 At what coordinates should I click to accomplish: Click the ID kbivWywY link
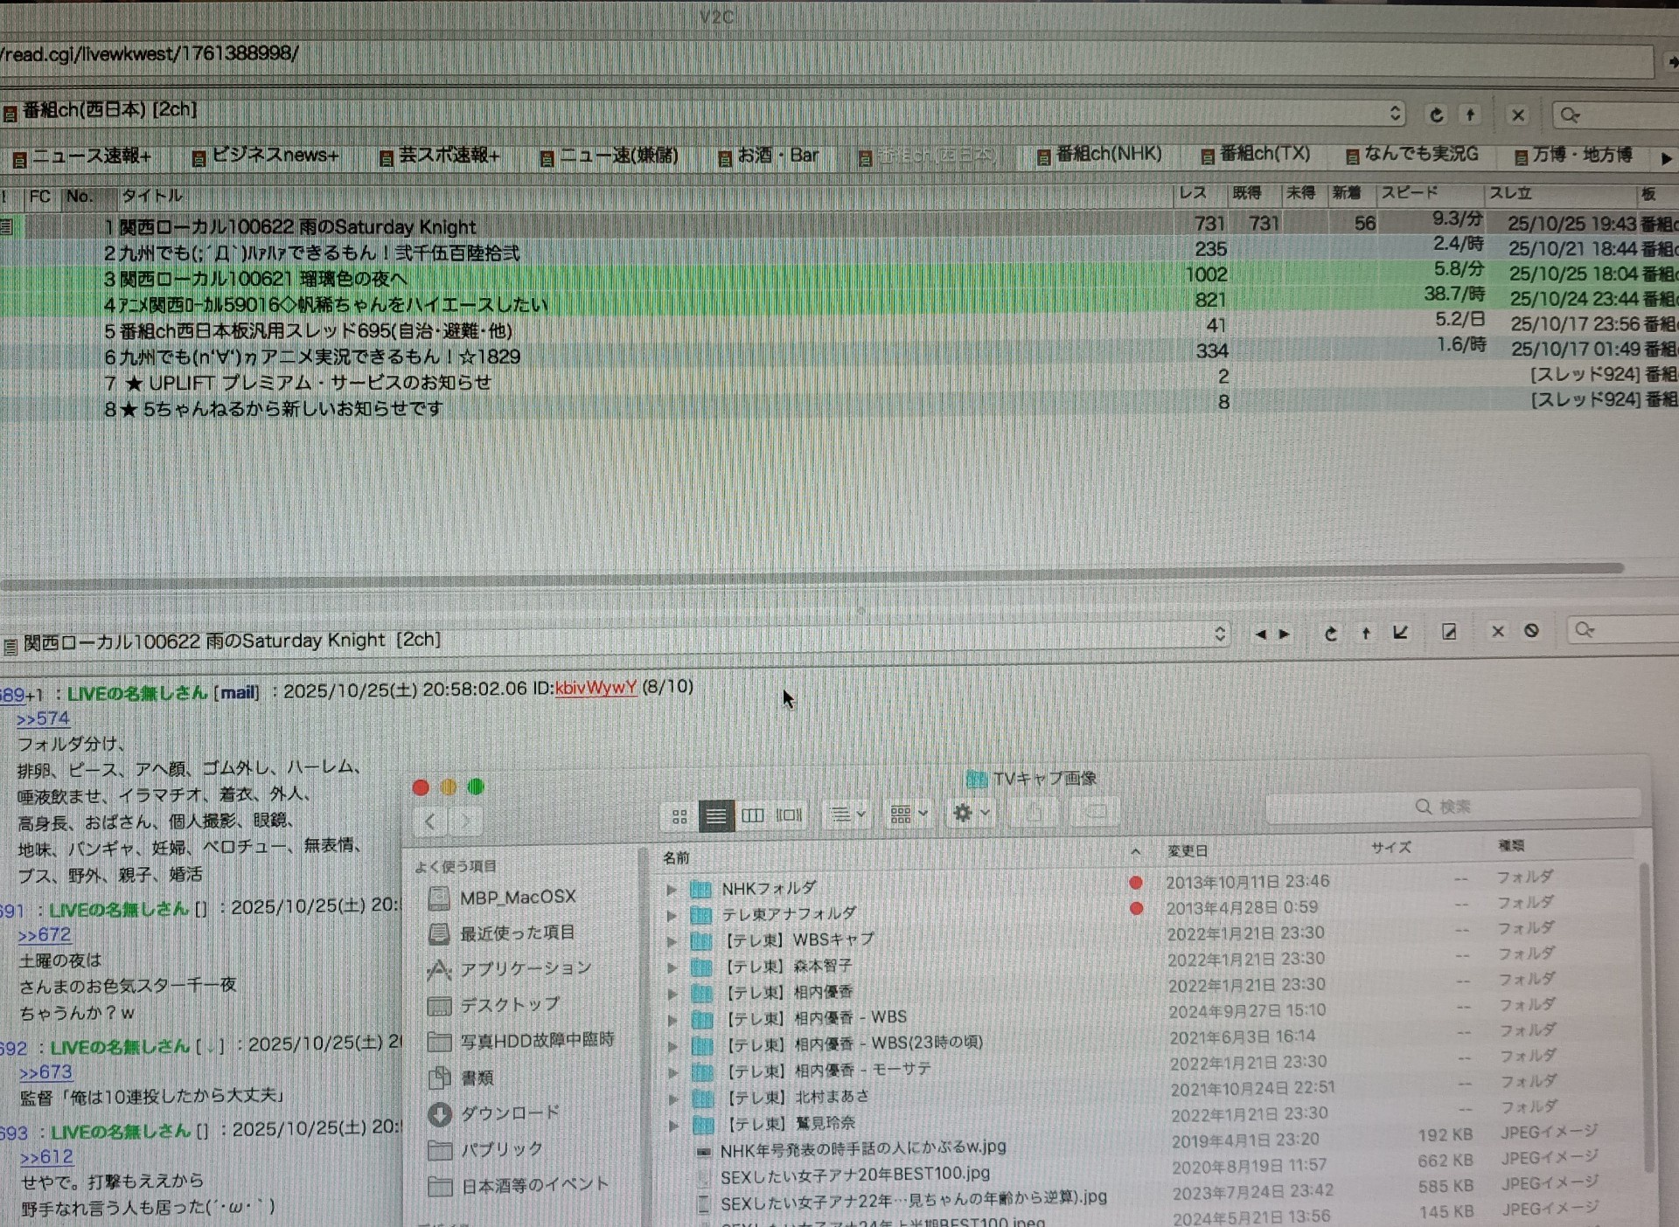(x=596, y=688)
